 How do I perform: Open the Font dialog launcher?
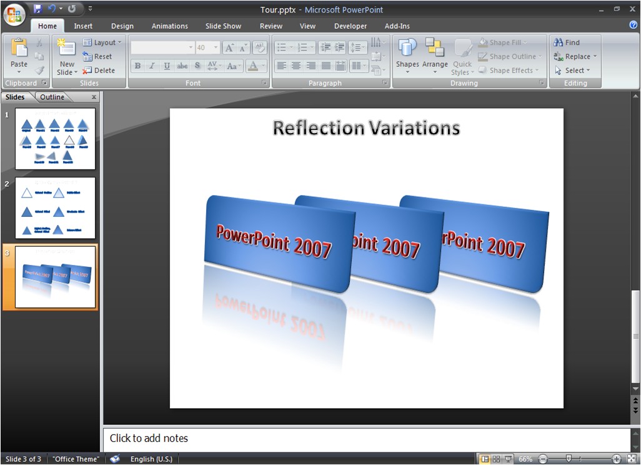point(264,83)
